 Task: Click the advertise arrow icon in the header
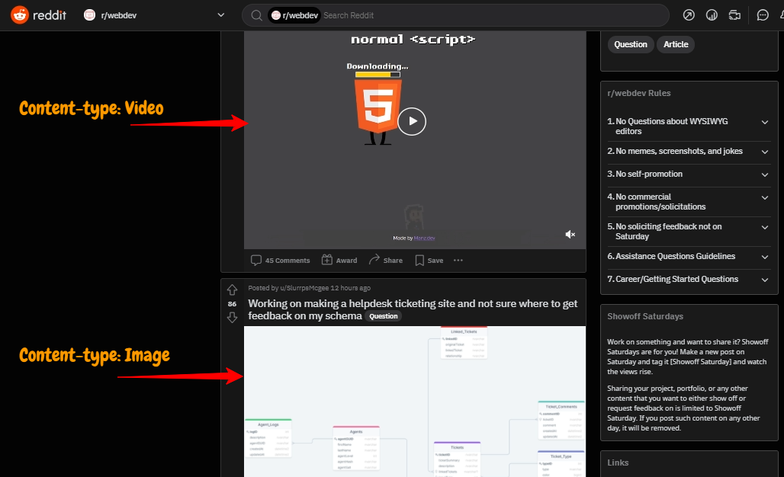click(688, 15)
